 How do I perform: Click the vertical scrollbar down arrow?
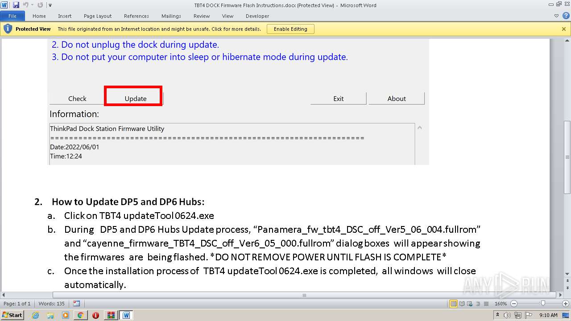coord(567,273)
